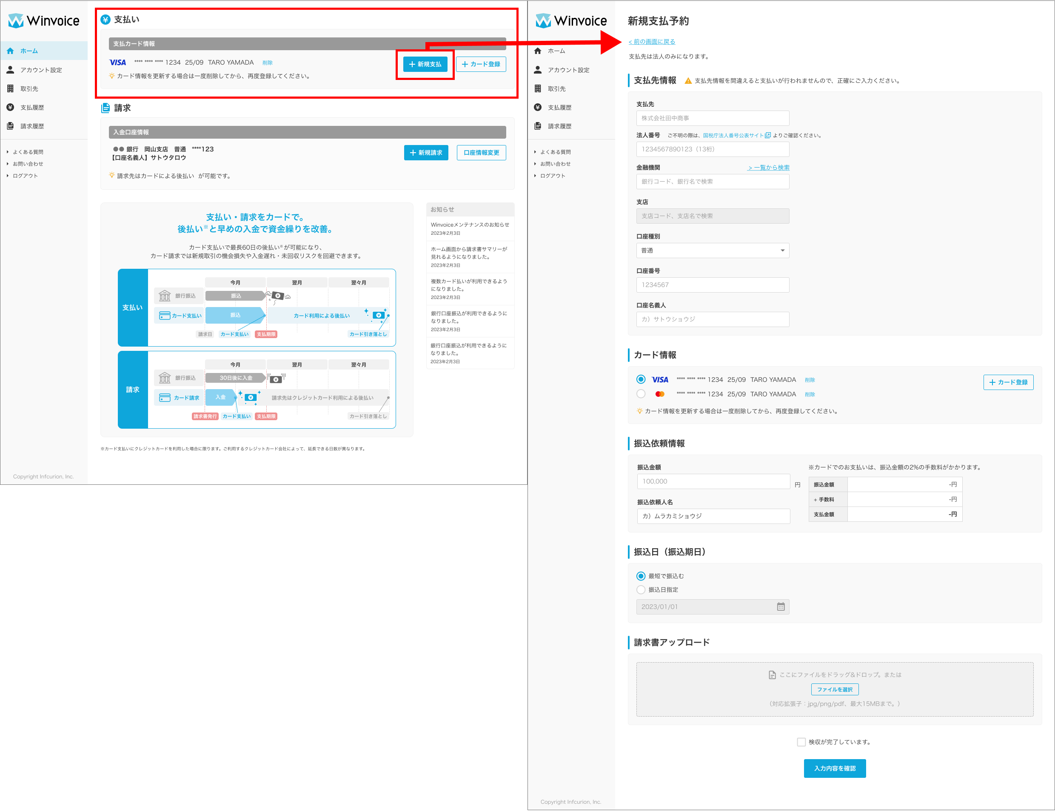Viewport: 1055px width, 811px height.
Task: Click the 支払履歴 yen icon
Action: point(10,107)
